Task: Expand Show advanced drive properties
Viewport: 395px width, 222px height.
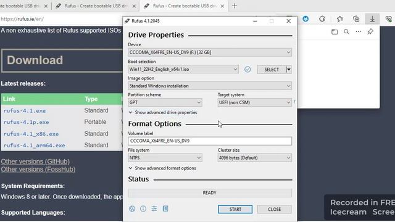Action: coord(163,112)
